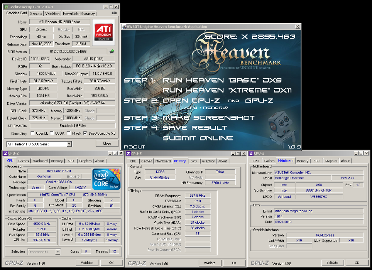Click About in the Heaven benchmark window
The height and width of the screenshot is (270, 372).
pos(134,147)
